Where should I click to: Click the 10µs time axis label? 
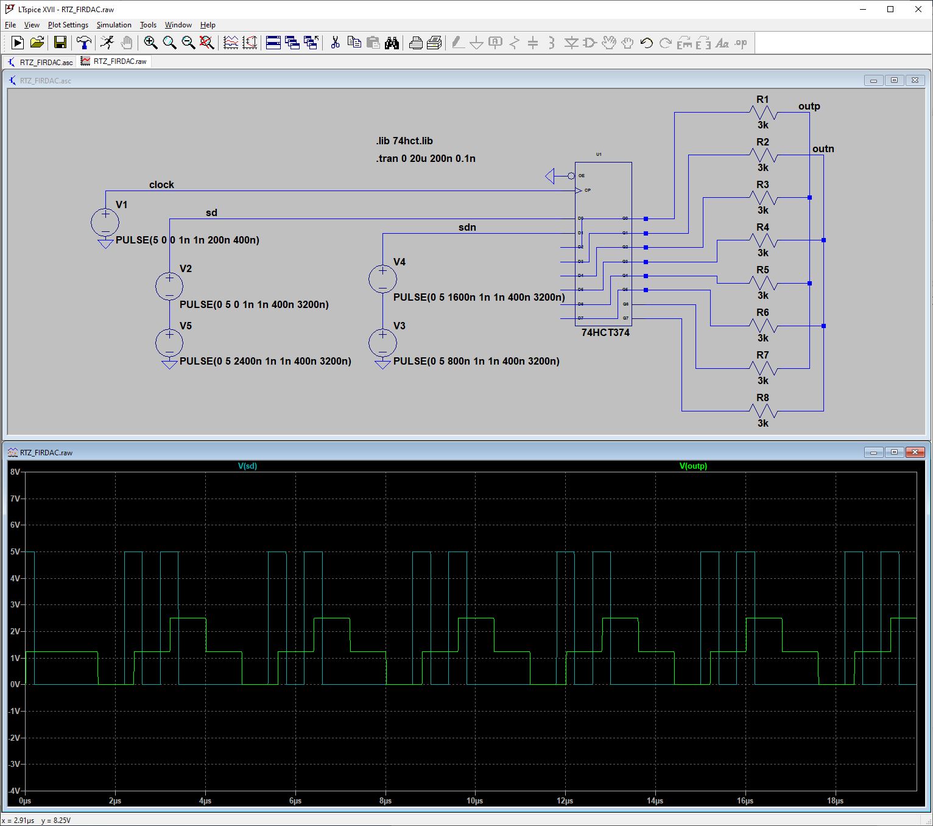point(475,801)
